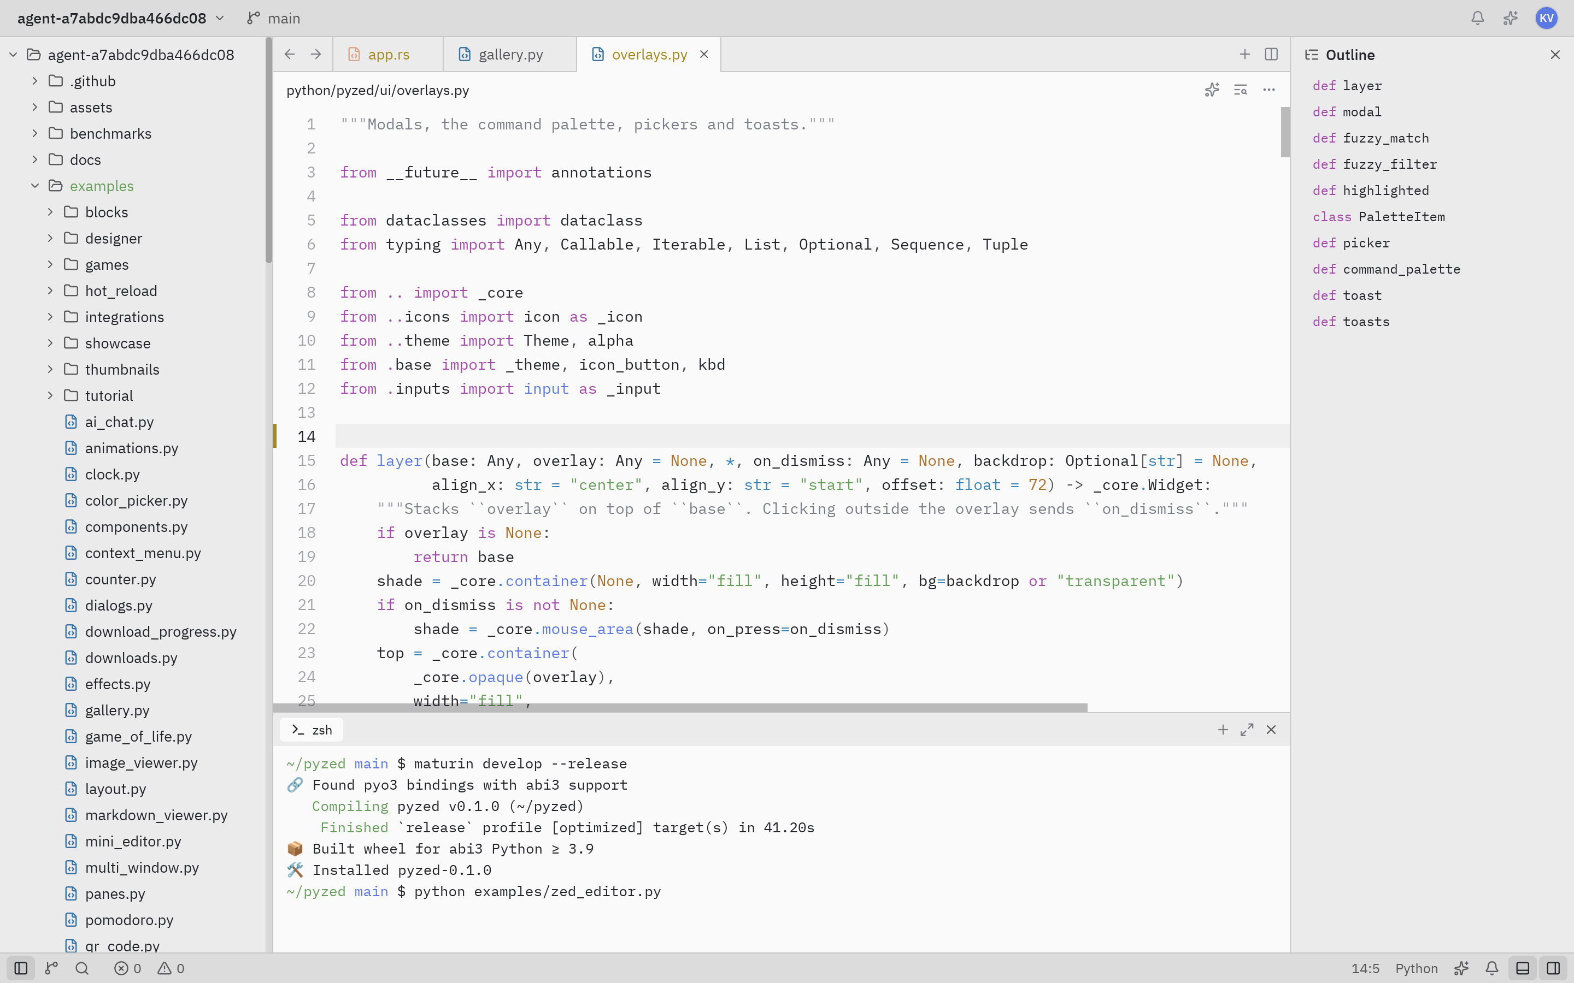The height and width of the screenshot is (983, 1574).
Task: Navigate back with the left arrow
Action: tap(290, 55)
